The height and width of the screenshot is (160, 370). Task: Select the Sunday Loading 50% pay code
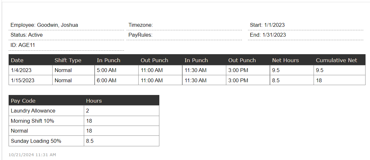(46, 141)
